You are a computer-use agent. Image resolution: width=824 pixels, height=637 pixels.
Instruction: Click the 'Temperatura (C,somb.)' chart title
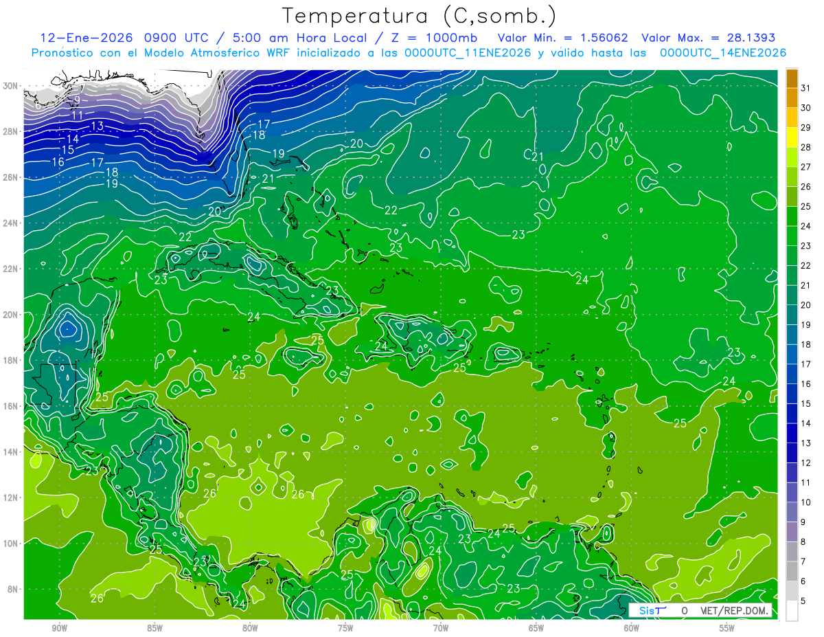pos(420,16)
